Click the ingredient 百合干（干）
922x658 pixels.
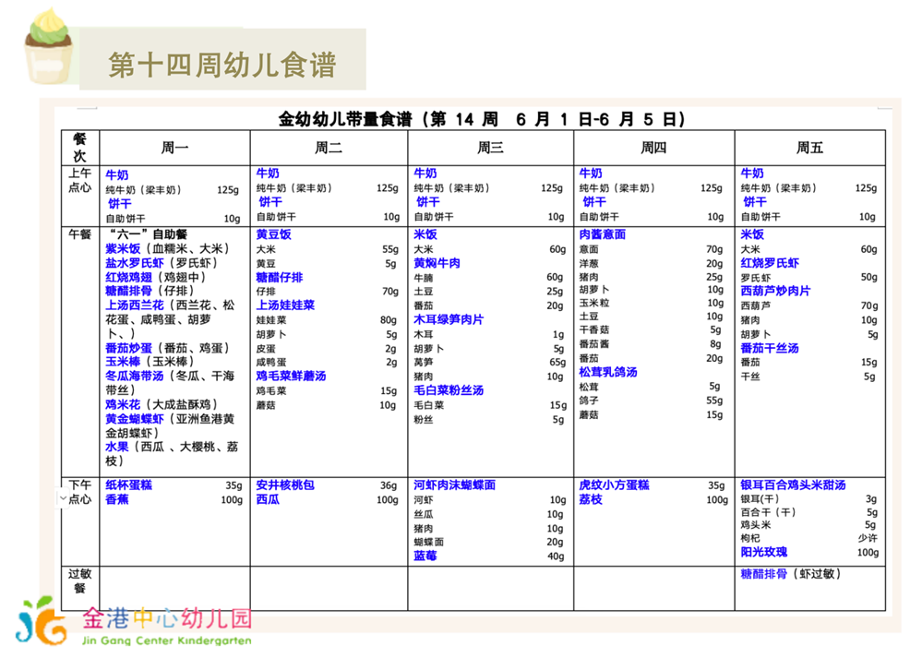769,512
